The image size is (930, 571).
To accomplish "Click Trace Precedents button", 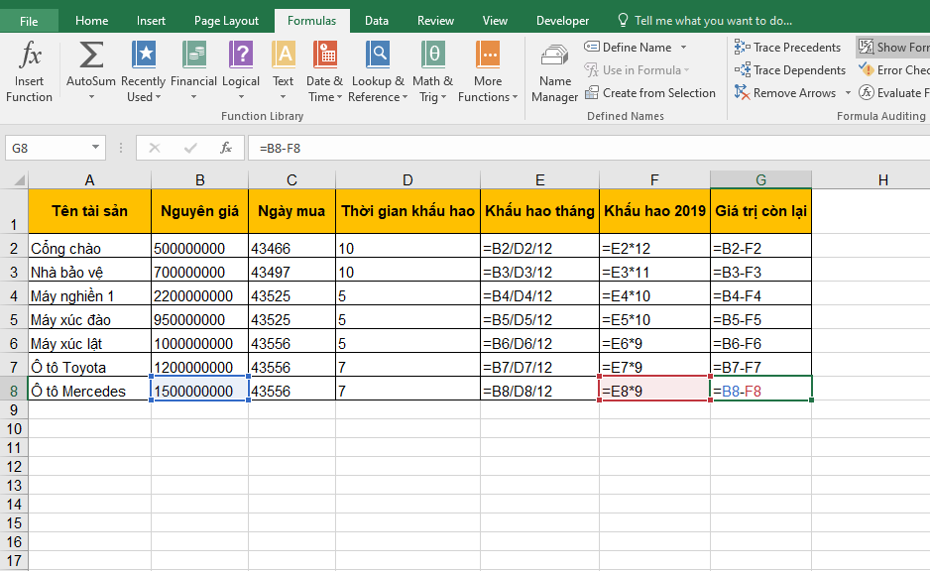I will 788,47.
